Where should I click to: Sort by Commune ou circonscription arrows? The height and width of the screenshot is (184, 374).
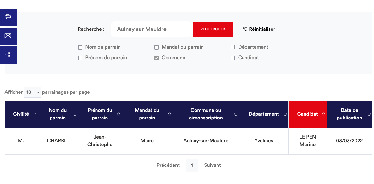click(236, 114)
